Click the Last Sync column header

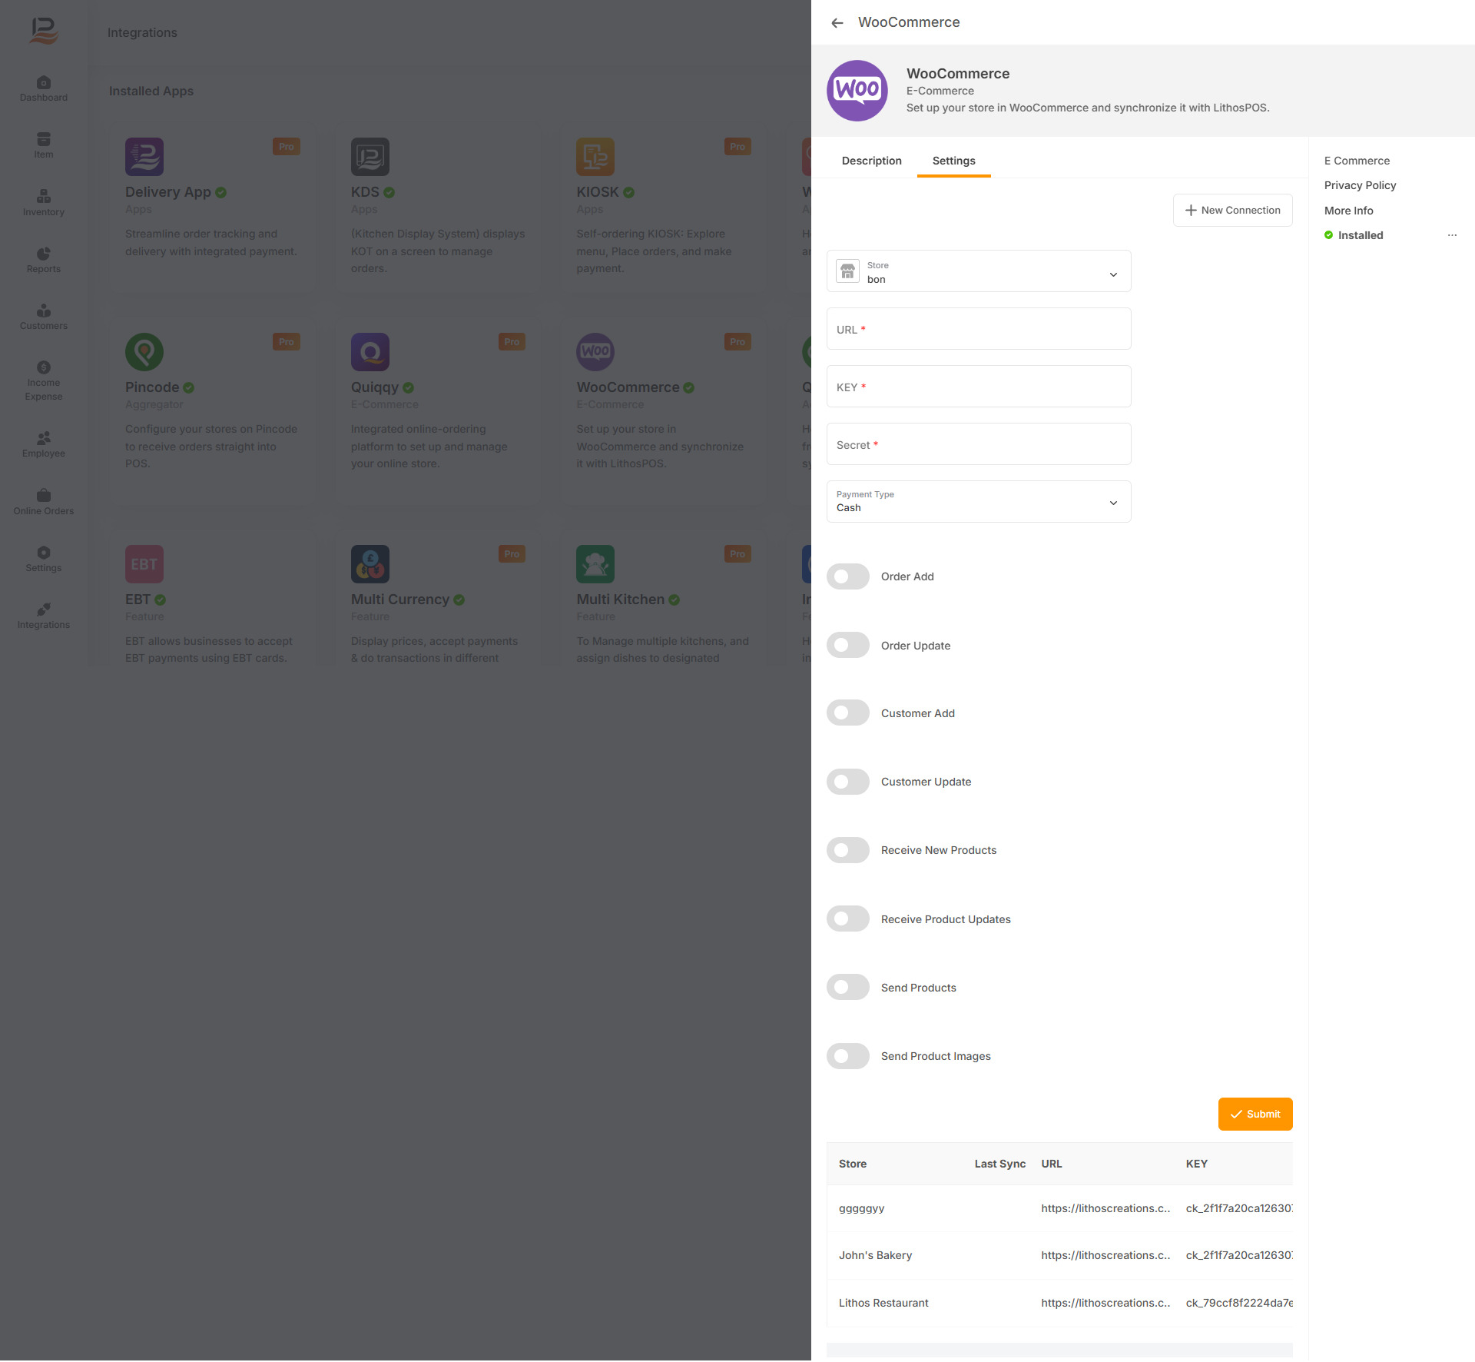coord(999,1164)
